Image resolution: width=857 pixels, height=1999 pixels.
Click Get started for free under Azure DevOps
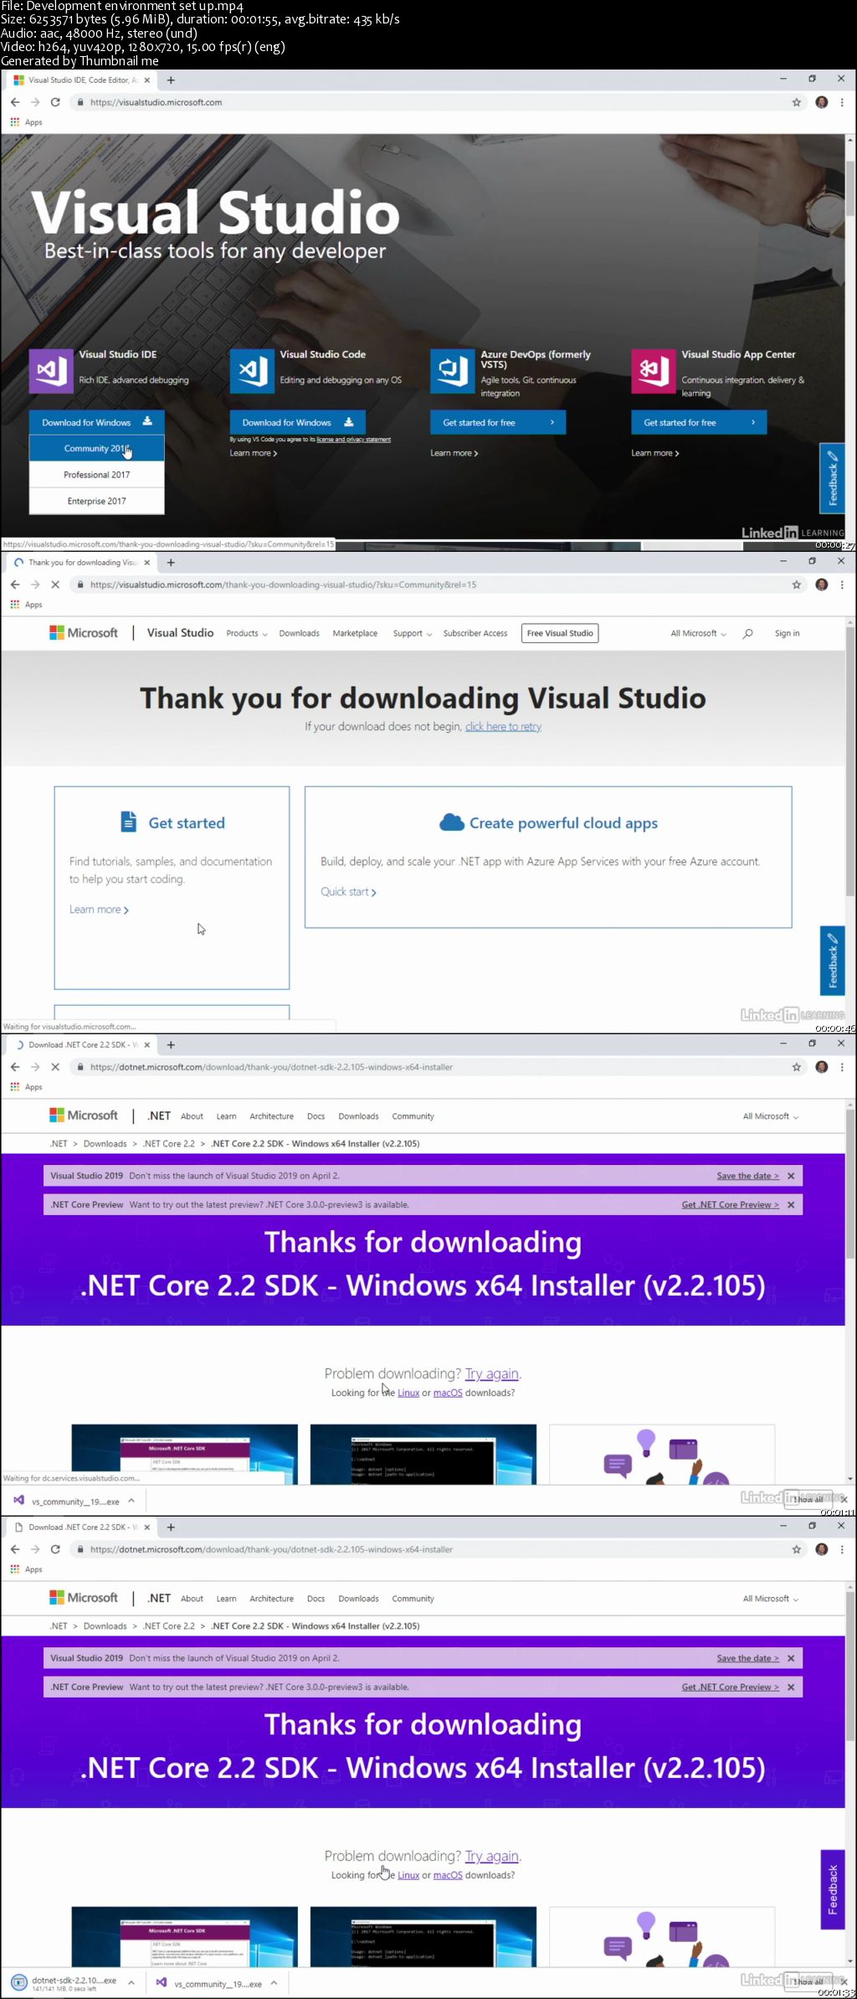[x=498, y=422]
